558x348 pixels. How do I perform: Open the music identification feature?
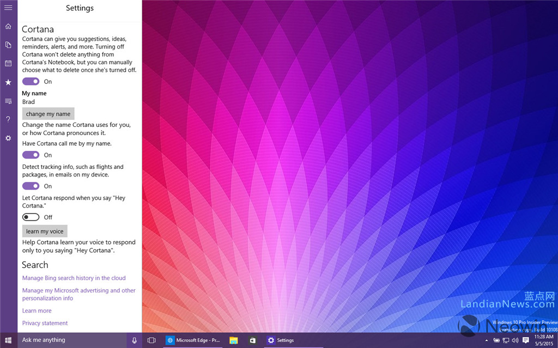[8, 101]
